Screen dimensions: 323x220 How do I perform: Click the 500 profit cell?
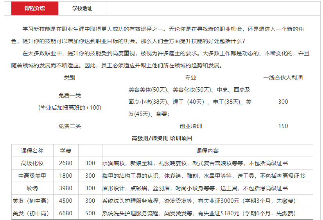click(x=90, y=213)
